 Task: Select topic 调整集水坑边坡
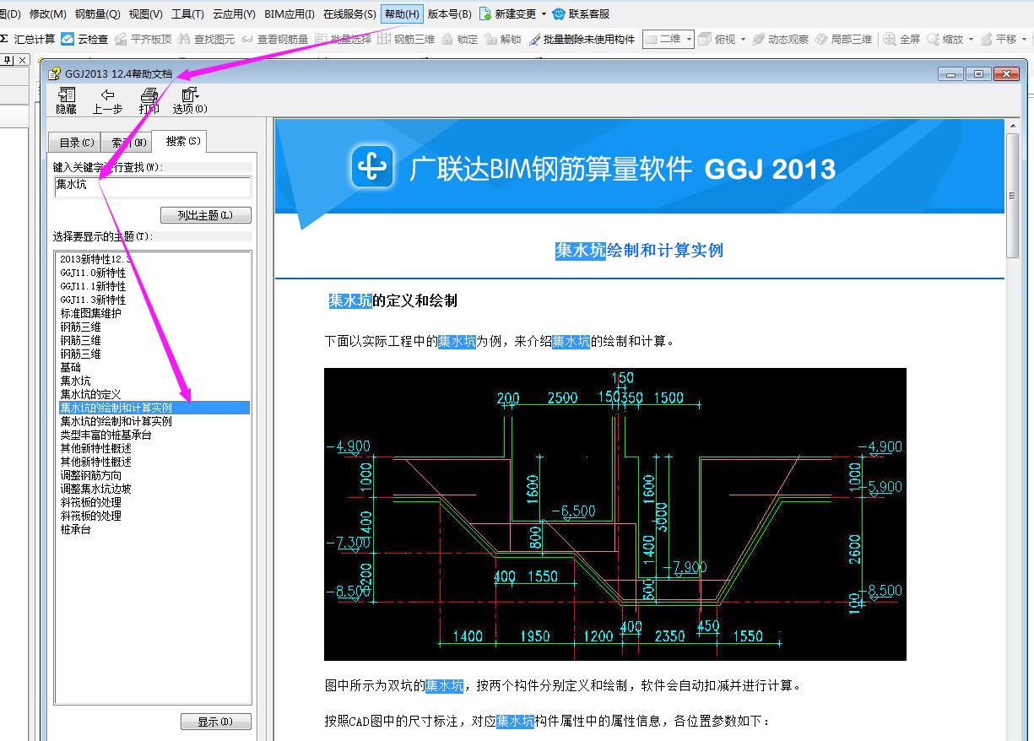pyautogui.click(x=95, y=489)
